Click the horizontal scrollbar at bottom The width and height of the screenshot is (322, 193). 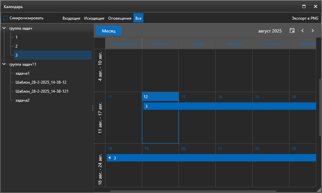(x=193, y=191)
